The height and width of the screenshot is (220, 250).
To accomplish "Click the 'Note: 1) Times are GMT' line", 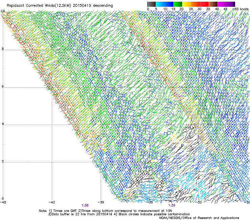I will pos(105,211).
